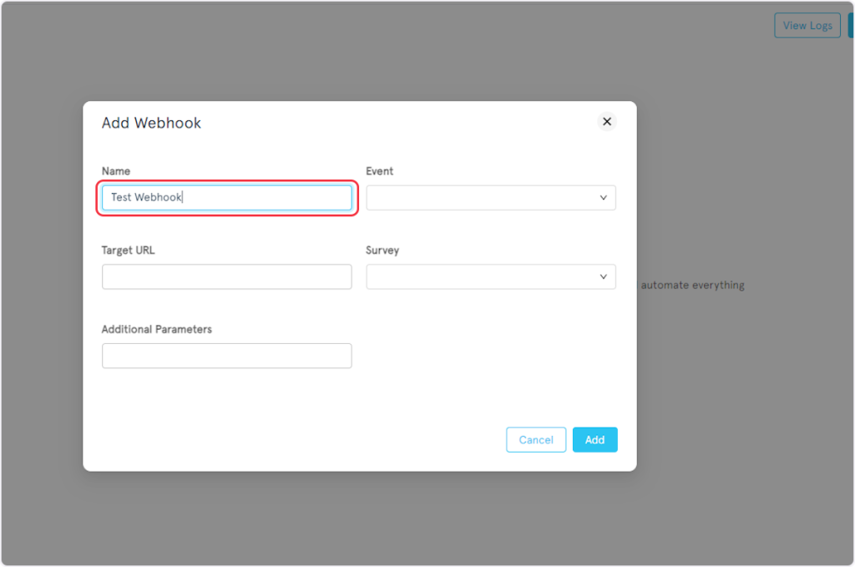Click the "automate everything" background text

pos(692,285)
